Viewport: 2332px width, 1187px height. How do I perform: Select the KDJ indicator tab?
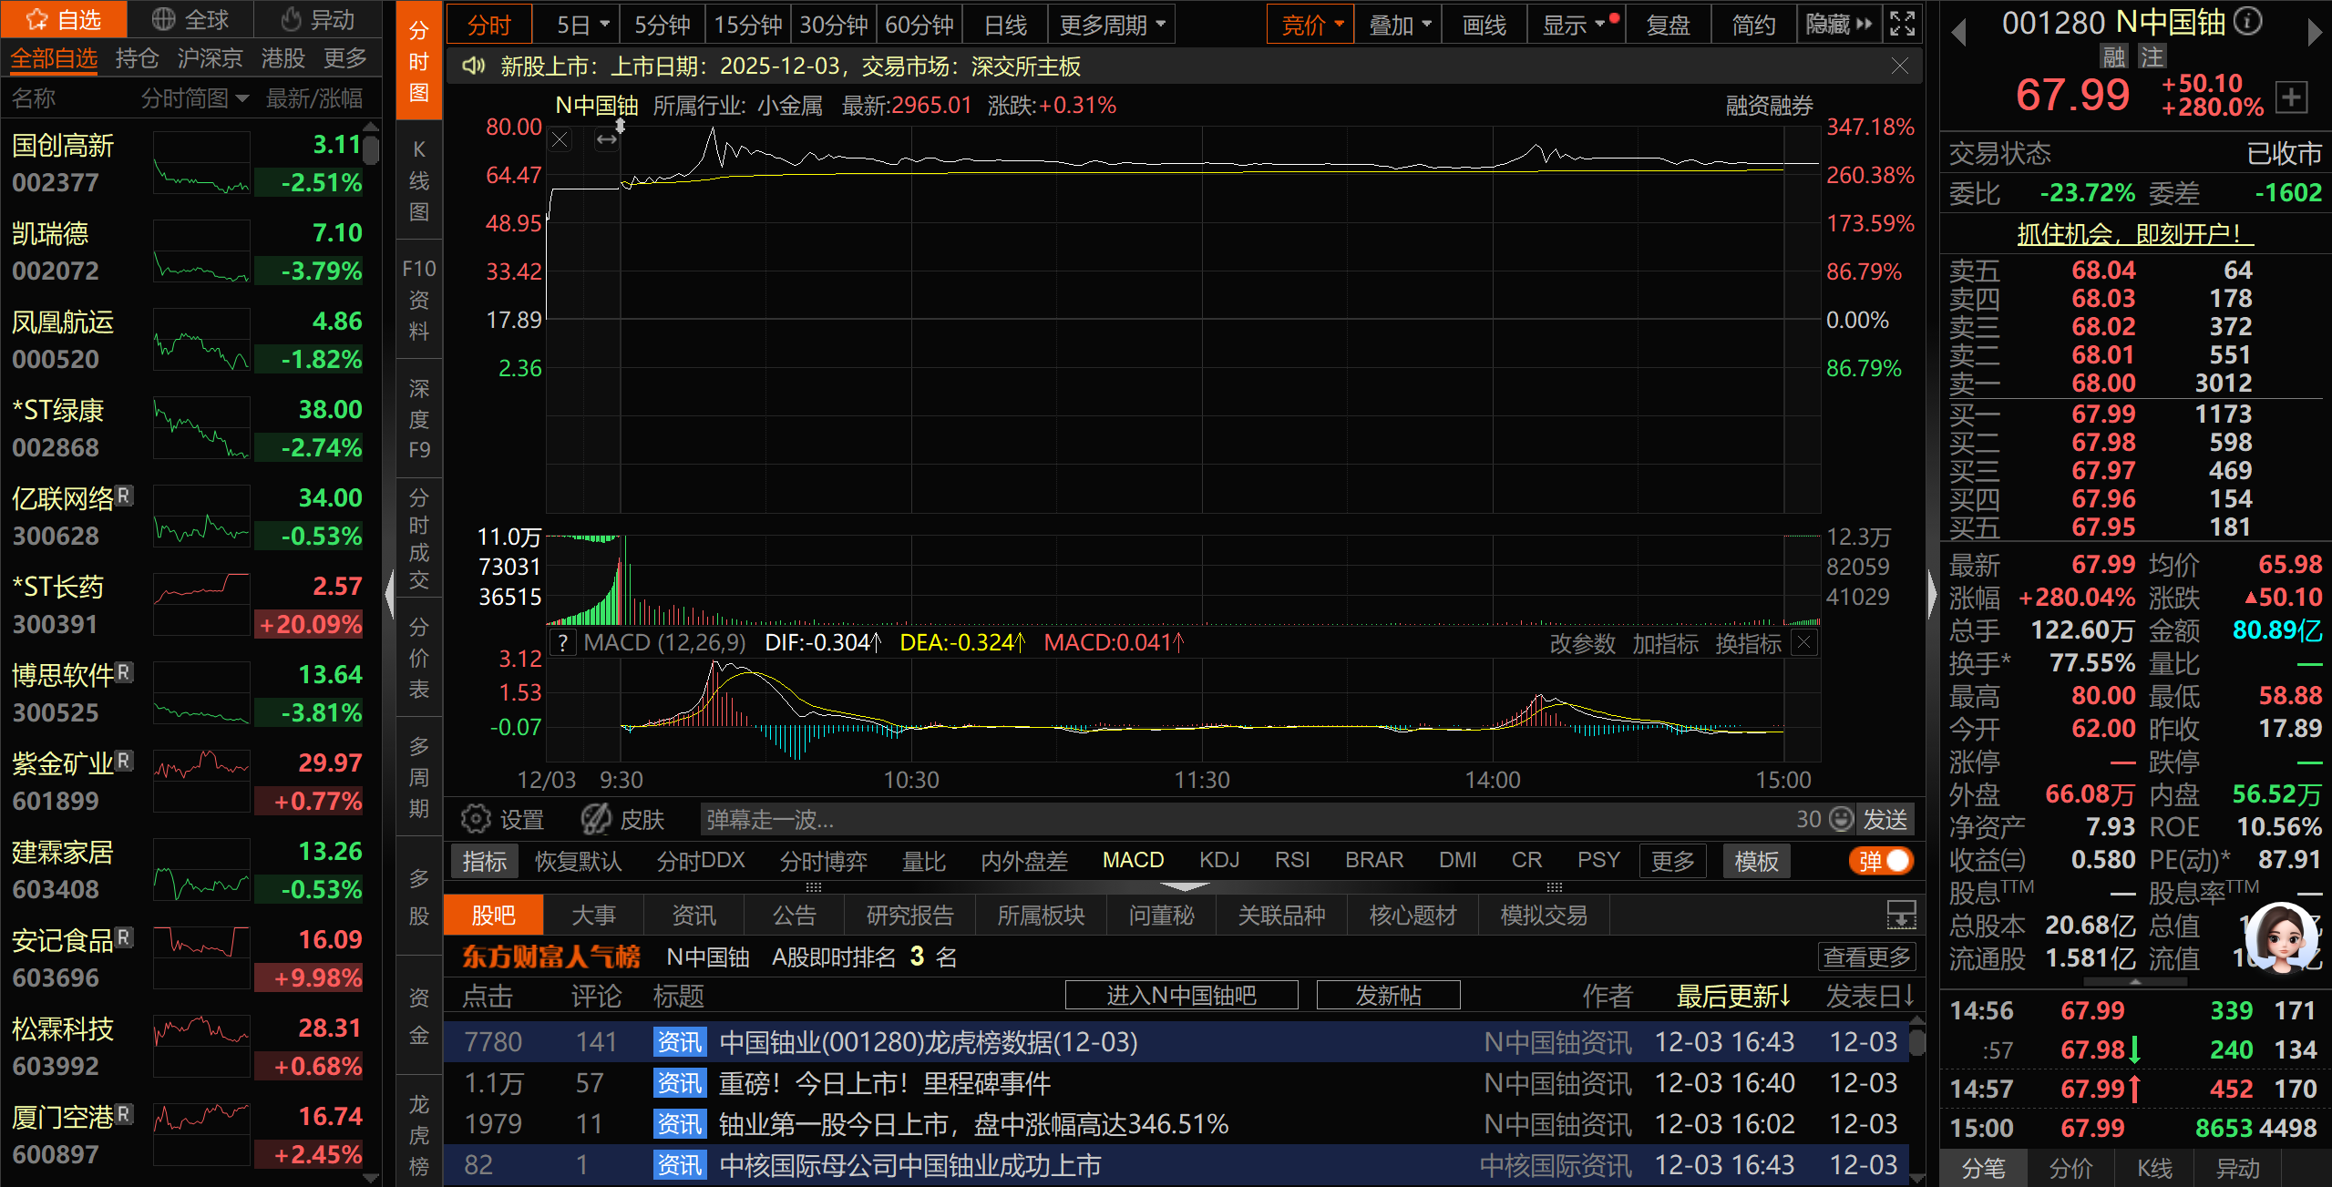[1218, 860]
